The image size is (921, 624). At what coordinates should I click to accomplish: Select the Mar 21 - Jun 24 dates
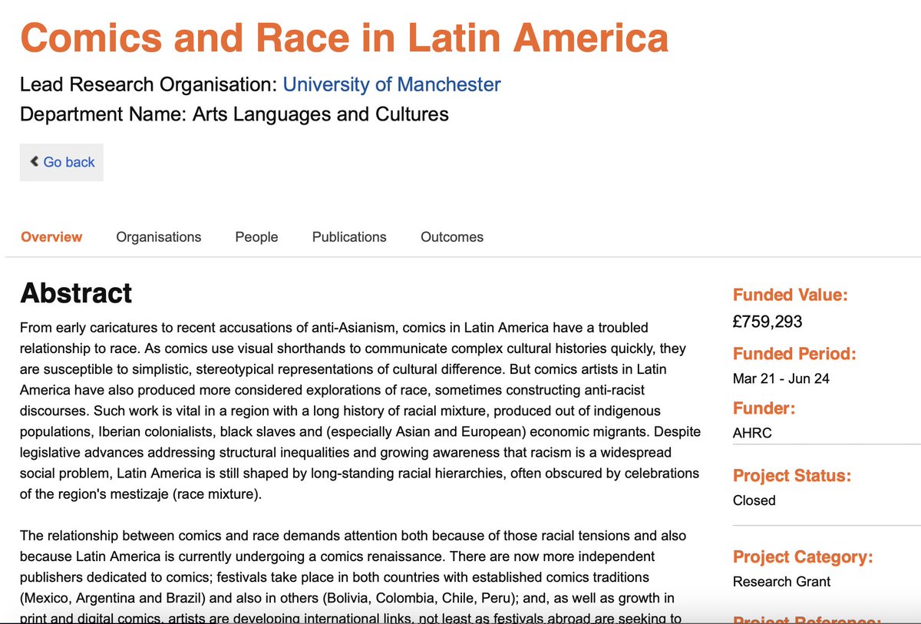coord(781,378)
